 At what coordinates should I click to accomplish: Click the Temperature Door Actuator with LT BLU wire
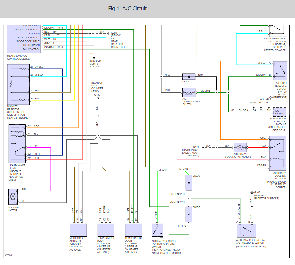[106, 230]
